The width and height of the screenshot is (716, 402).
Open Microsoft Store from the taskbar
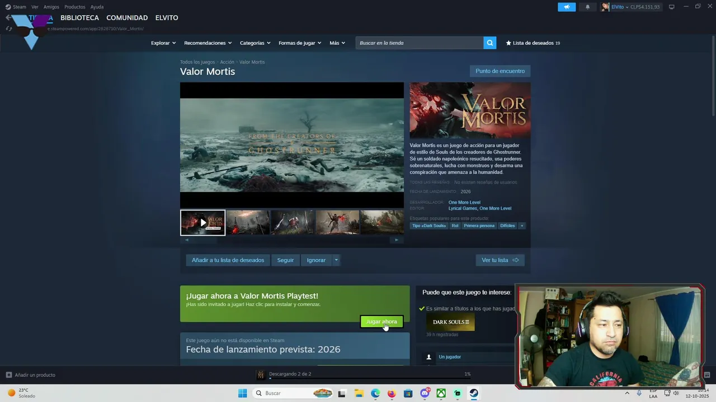(x=408, y=393)
